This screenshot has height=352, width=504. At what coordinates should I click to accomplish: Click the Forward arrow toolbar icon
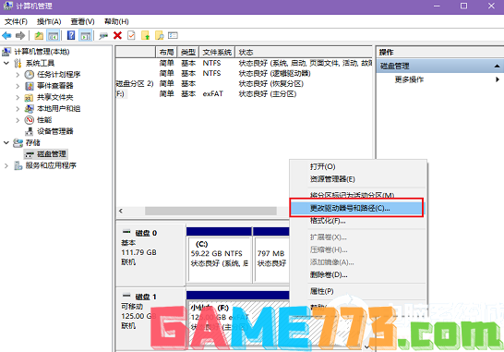(20, 35)
